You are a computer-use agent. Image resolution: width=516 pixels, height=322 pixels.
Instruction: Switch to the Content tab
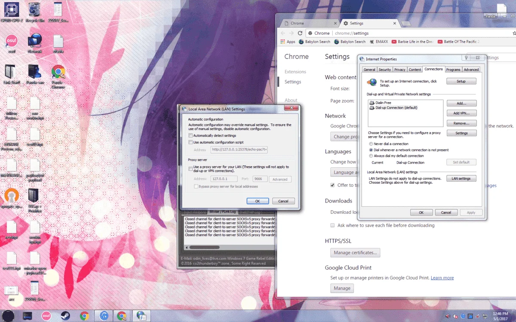click(x=415, y=70)
